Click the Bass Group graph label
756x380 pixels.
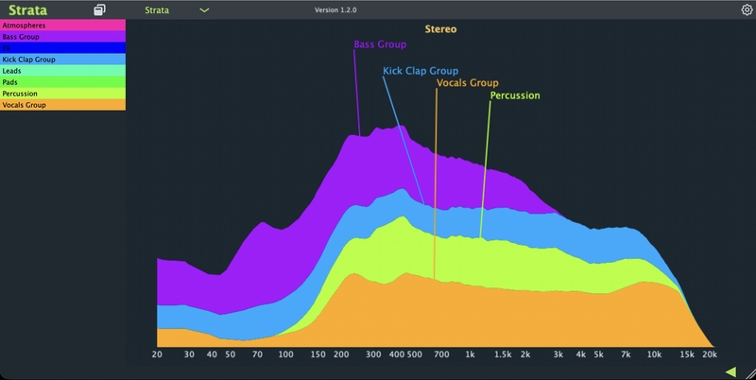pos(380,44)
